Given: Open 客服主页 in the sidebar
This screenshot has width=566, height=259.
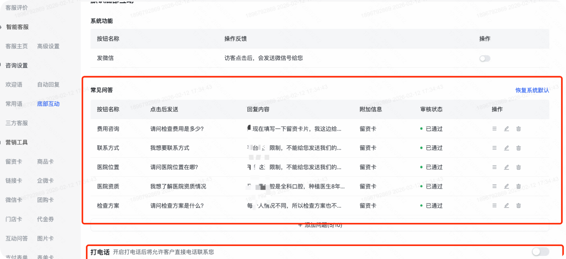Looking at the screenshot, I should click(17, 46).
